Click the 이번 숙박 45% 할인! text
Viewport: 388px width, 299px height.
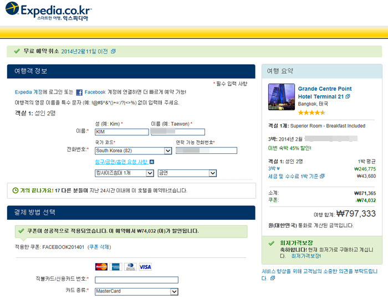click(x=290, y=148)
